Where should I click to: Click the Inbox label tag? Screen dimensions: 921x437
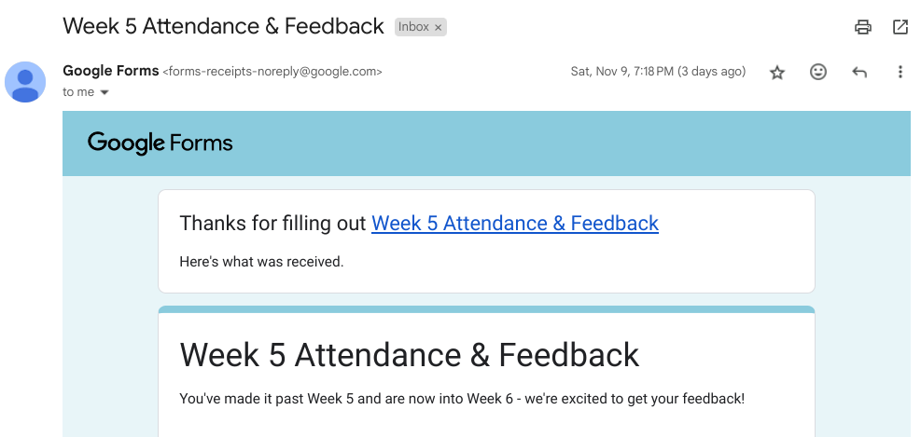(413, 27)
